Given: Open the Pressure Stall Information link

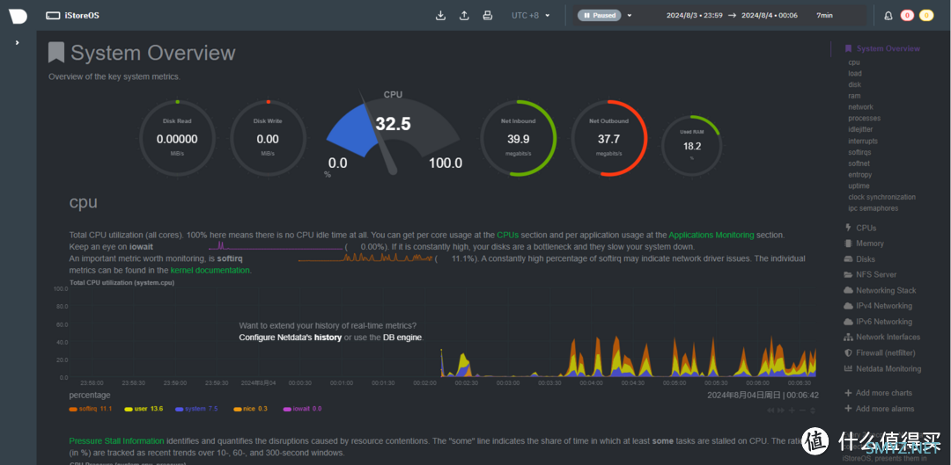Looking at the screenshot, I should pyautogui.click(x=116, y=440).
